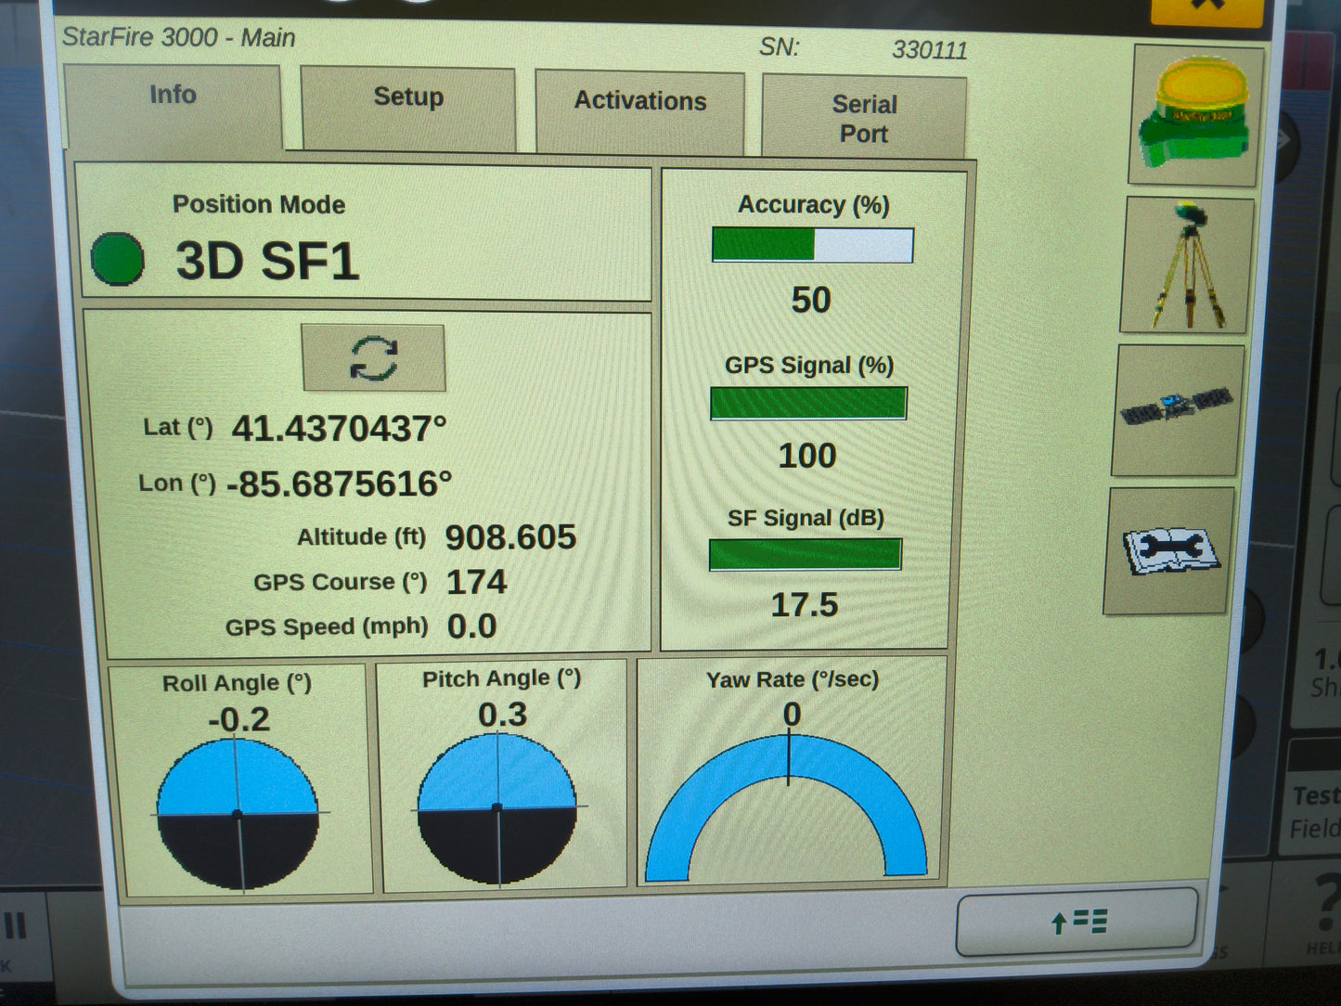Tap the GPS Signal progress bar
1341x1006 pixels.
click(x=807, y=401)
